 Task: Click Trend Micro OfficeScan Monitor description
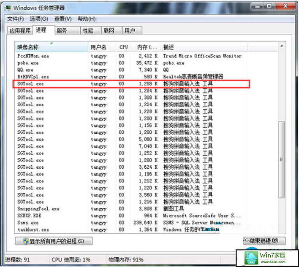click(202, 56)
